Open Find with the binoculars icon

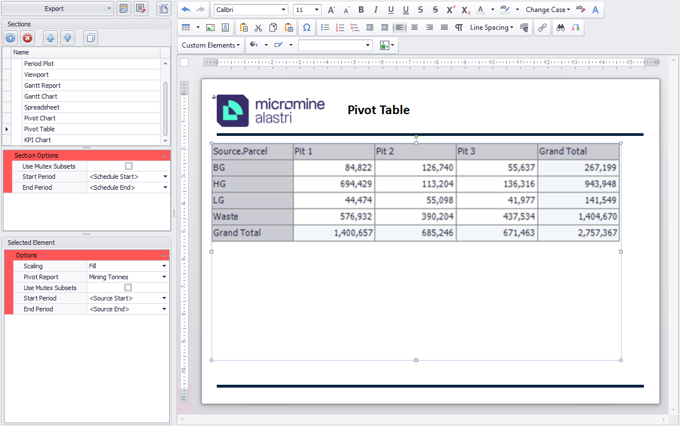pos(561,28)
